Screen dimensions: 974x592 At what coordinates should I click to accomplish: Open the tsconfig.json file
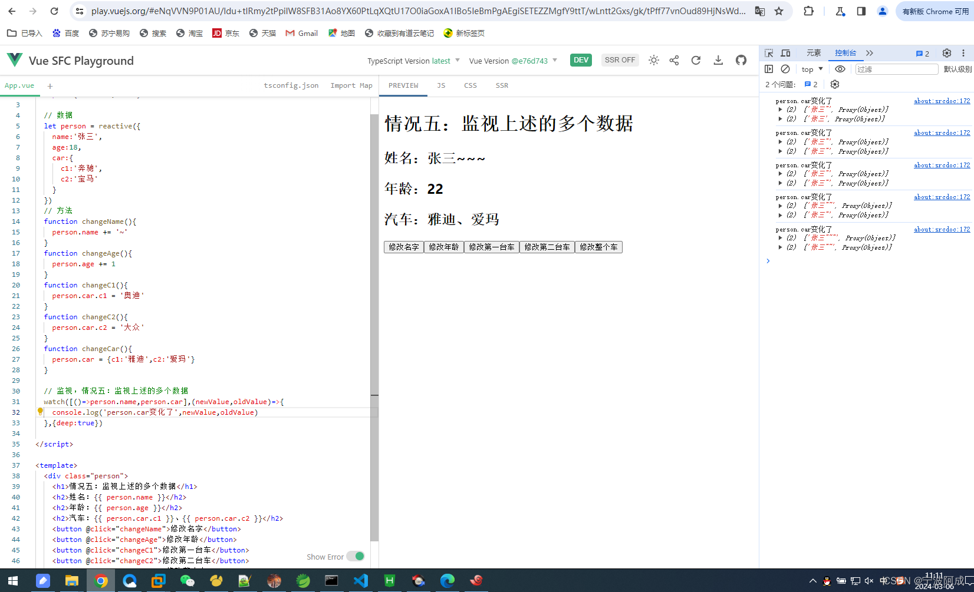[291, 85]
